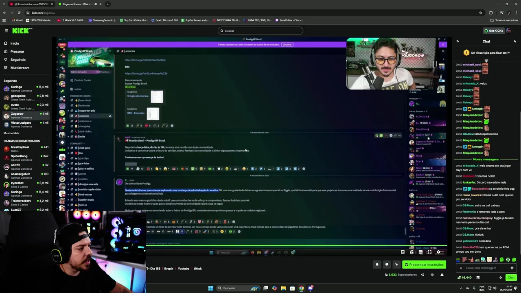Screen dimensions: 521x293
Task: Open the Coringa channel under Seguindo
Action: 26,88
